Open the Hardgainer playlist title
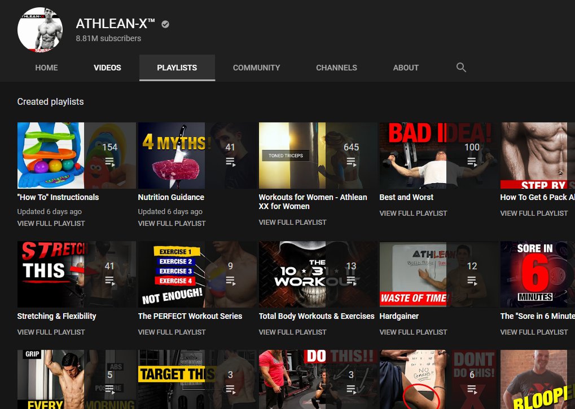 click(x=399, y=317)
